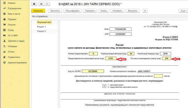The width and height of the screenshot is (188, 108).
Task: Expand the Еще menu
Action: point(183,11)
